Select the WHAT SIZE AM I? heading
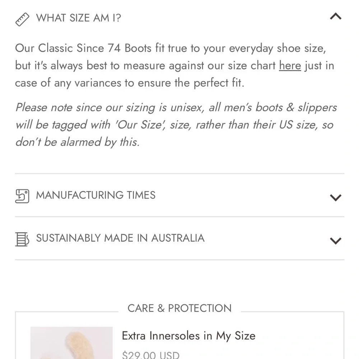359x359 pixels. click(x=79, y=18)
